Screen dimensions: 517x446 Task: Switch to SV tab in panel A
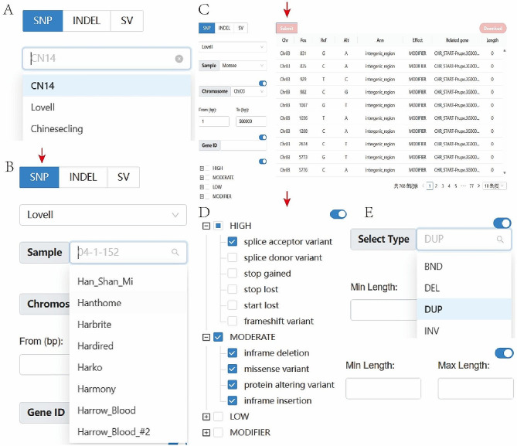tap(127, 21)
